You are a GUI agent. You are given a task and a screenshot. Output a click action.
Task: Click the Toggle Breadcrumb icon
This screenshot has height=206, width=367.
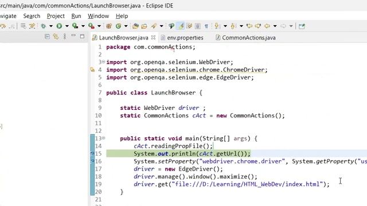pos(171,26)
